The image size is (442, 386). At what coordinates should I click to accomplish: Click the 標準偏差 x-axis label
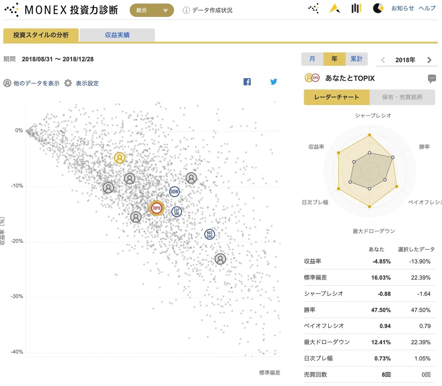tap(270, 373)
